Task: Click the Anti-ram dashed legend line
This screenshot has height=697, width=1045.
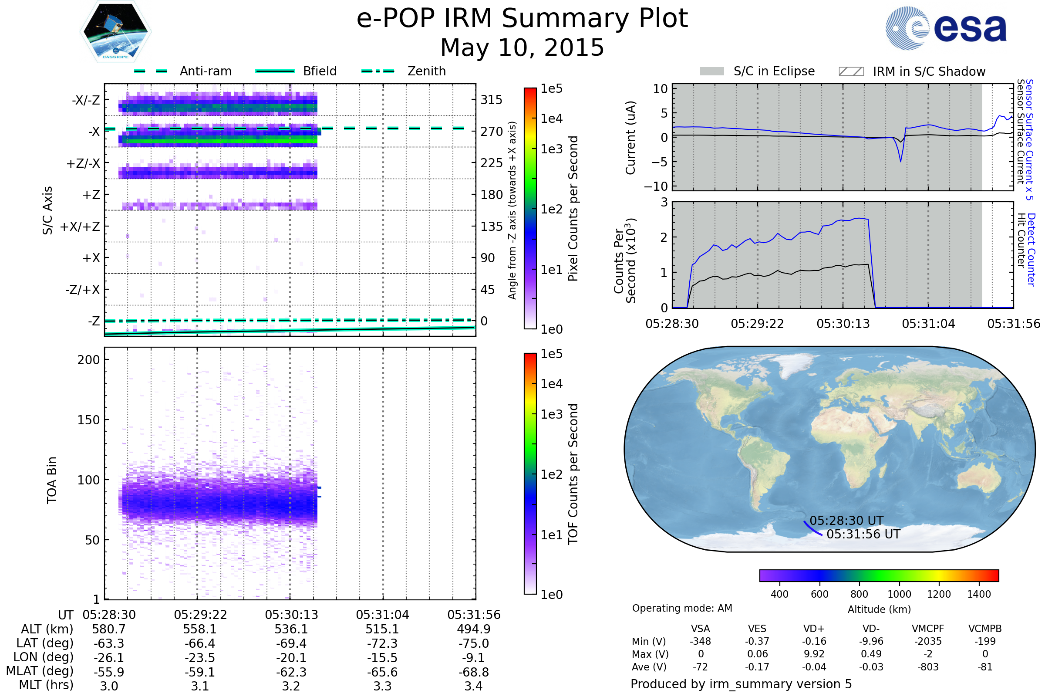Action: [x=151, y=71]
